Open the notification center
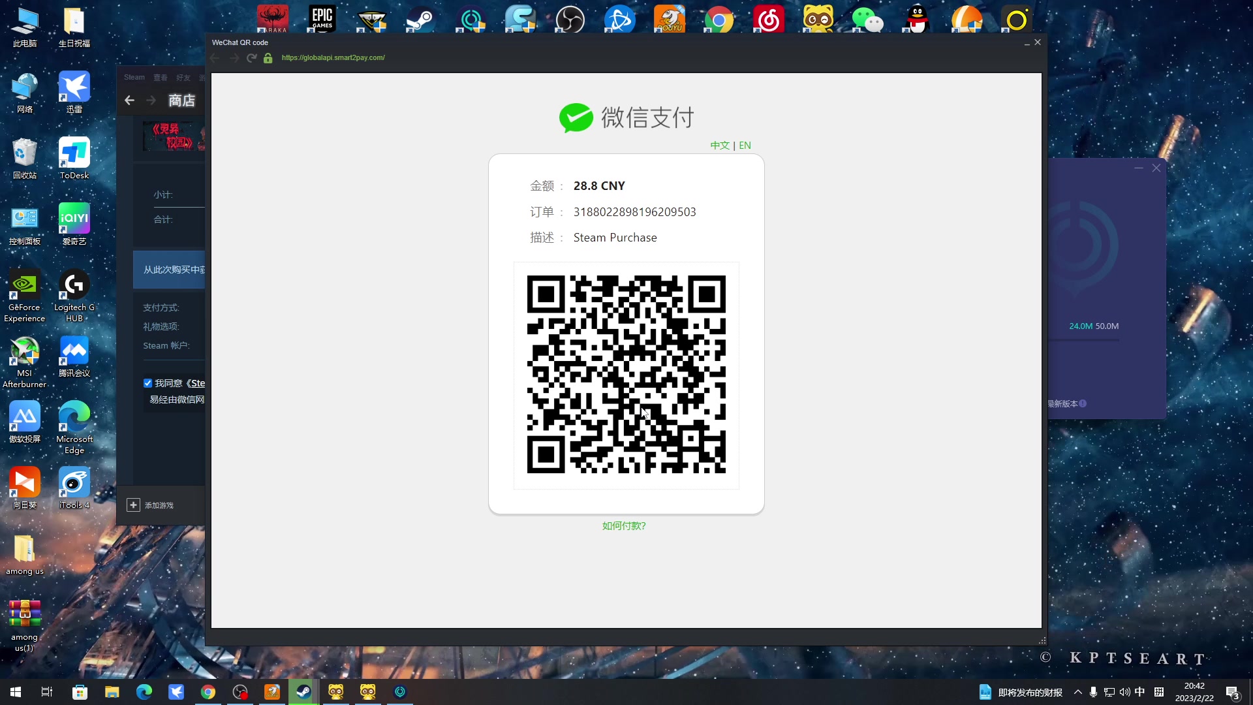 [1232, 692]
